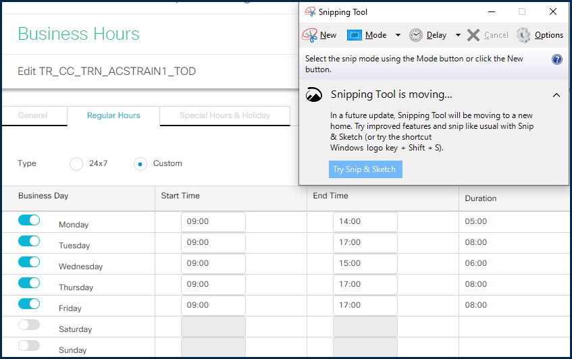Click the blue help question mark icon
This screenshot has height=359, width=572.
tap(557, 59)
